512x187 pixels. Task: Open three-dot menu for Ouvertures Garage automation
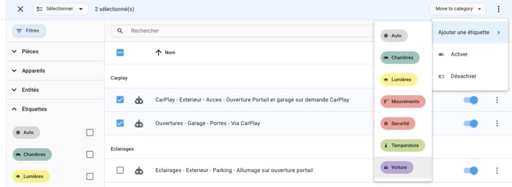[496, 124]
